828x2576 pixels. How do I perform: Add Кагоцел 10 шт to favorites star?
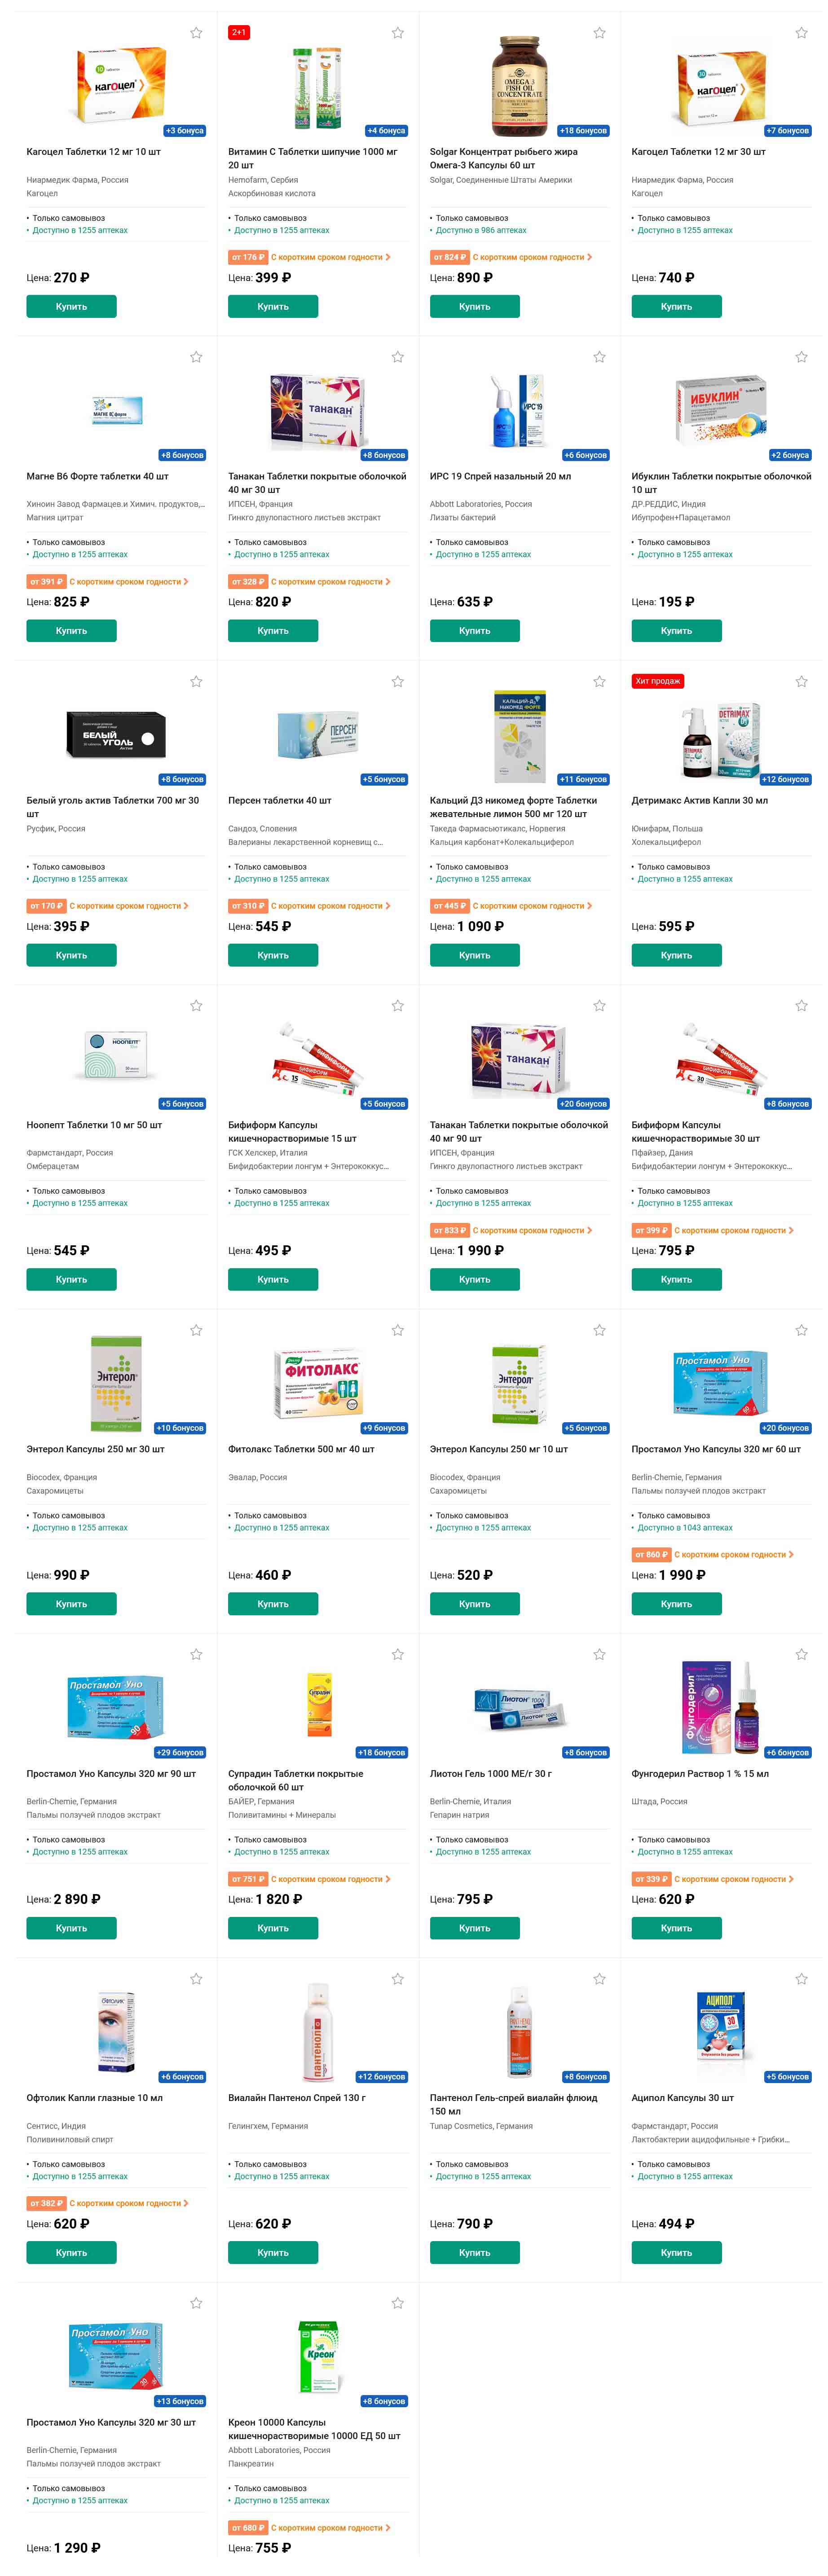pyautogui.click(x=196, y=33)
